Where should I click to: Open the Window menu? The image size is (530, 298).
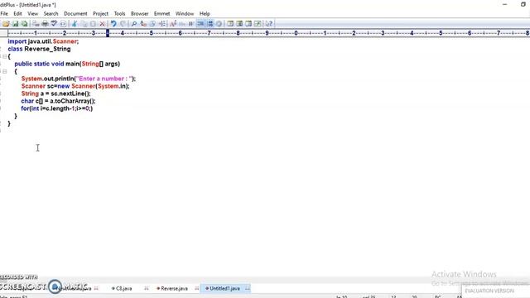pos(185,13)
